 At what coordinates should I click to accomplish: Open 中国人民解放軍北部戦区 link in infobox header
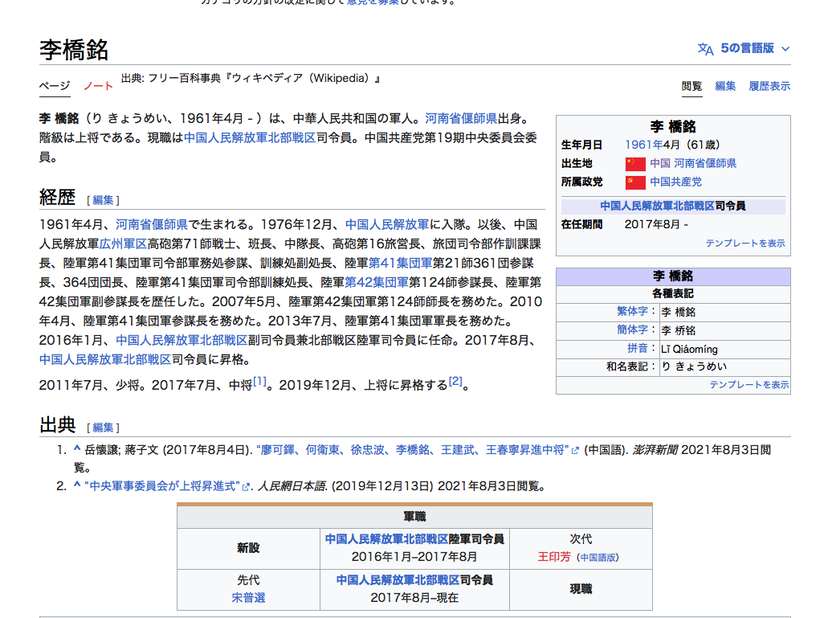point(657,207)
